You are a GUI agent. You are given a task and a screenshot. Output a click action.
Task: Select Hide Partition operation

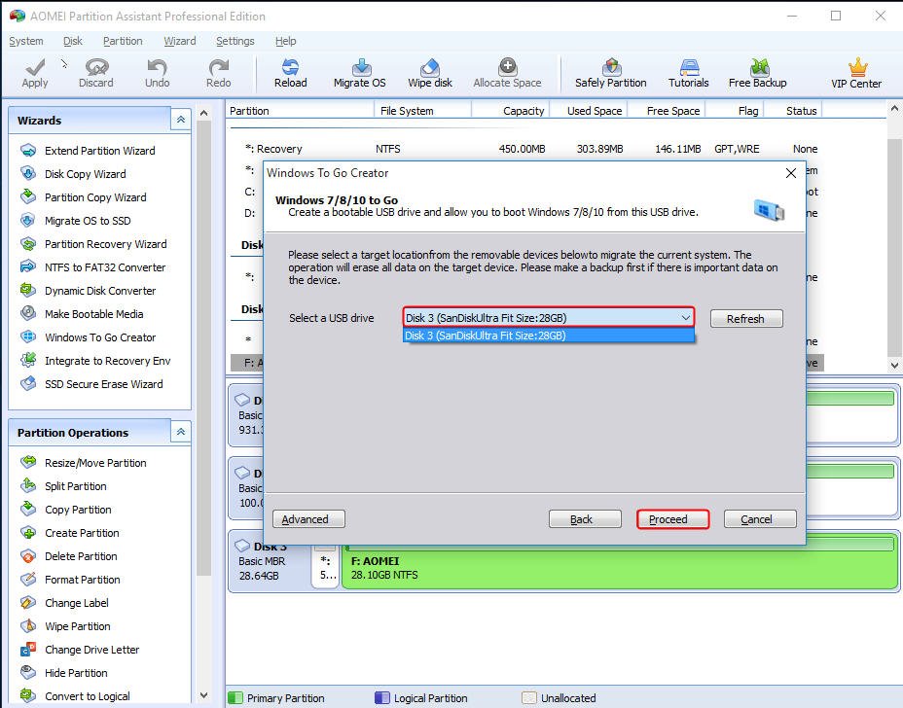click(x=64, y=673)
